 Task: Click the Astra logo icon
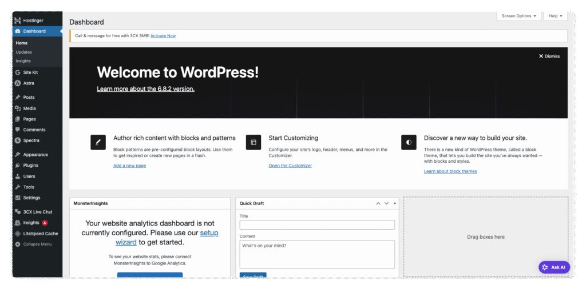pos(18,83)
